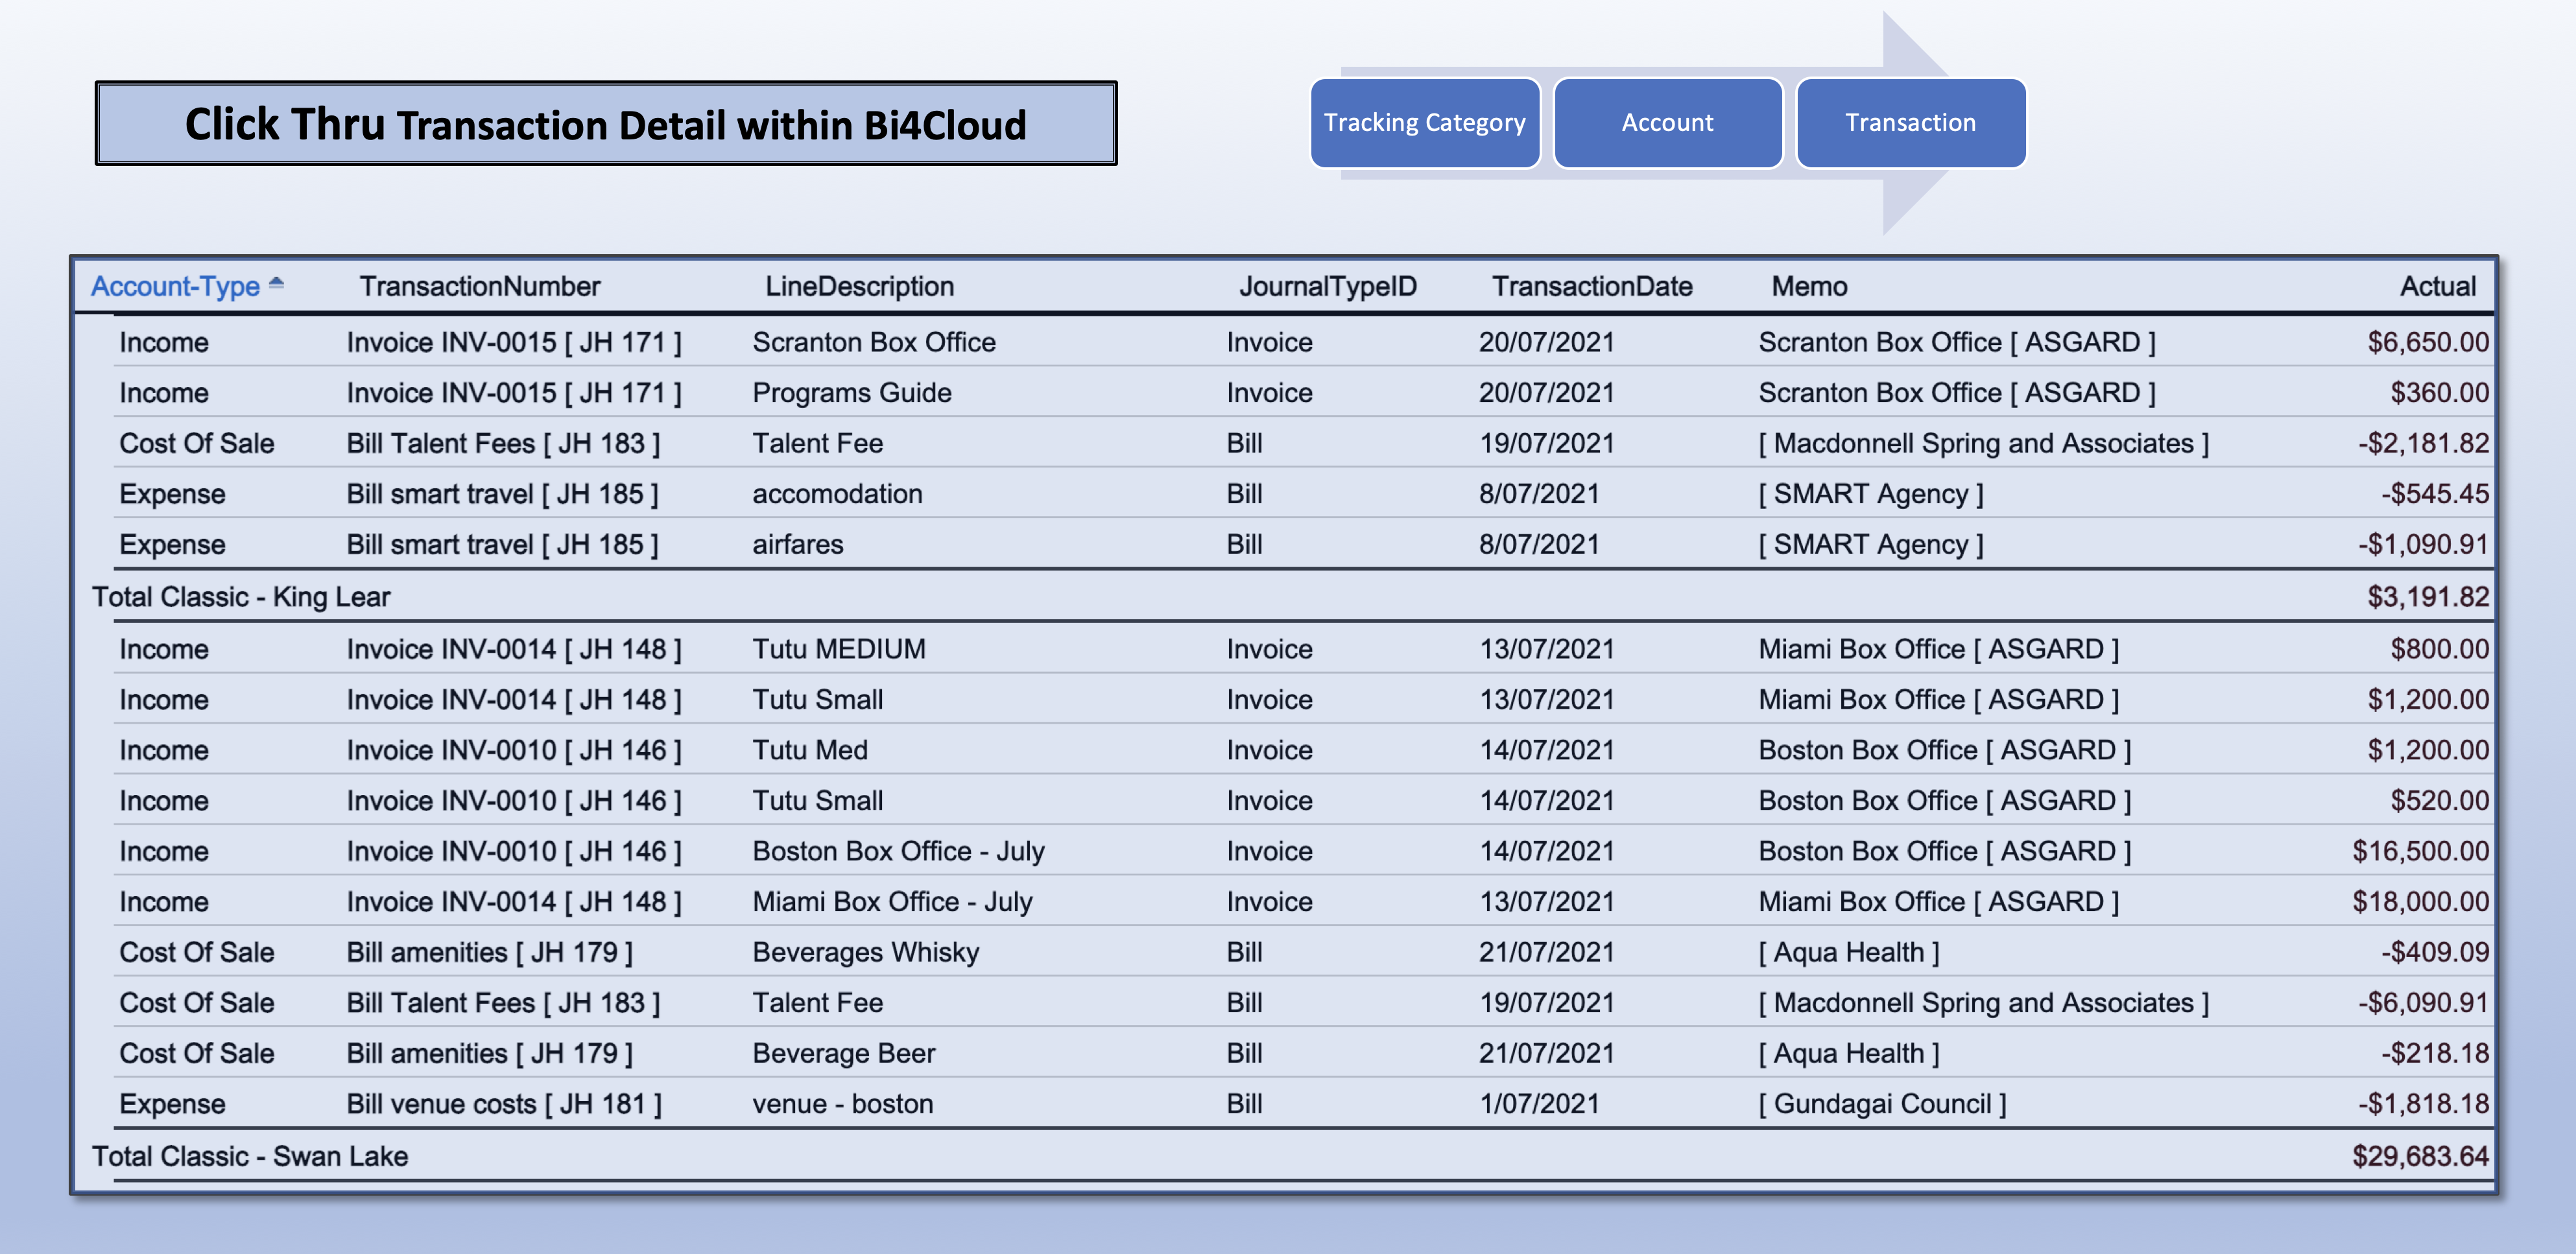Screen dimensions: 2576x1254
Task: Click the Tracking Category step button
Action: [x=1424, y=122]
